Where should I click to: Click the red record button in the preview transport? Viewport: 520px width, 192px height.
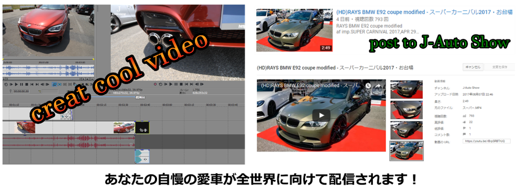point(155,84)
